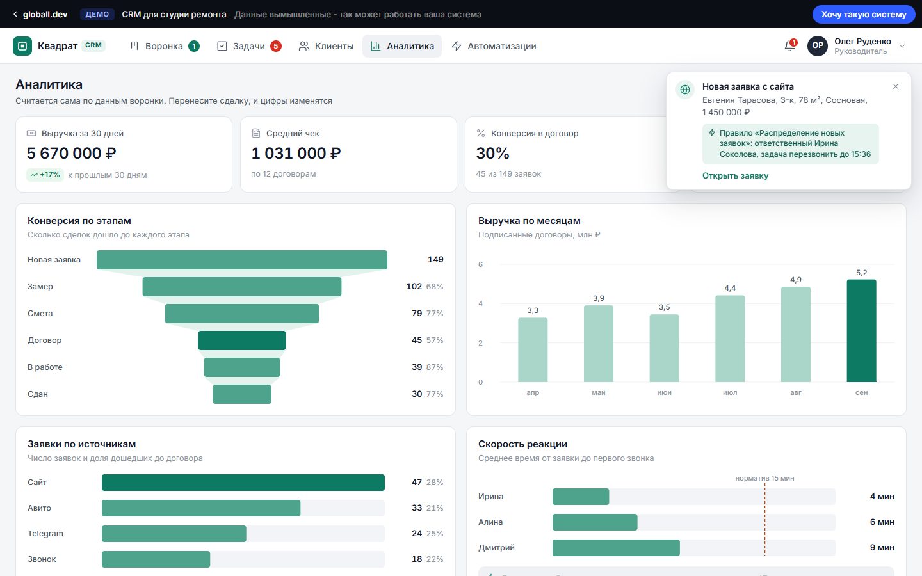
Task: Click the banknote icon beside Выручка за 30 дней
Action: [x=31, y=133]
